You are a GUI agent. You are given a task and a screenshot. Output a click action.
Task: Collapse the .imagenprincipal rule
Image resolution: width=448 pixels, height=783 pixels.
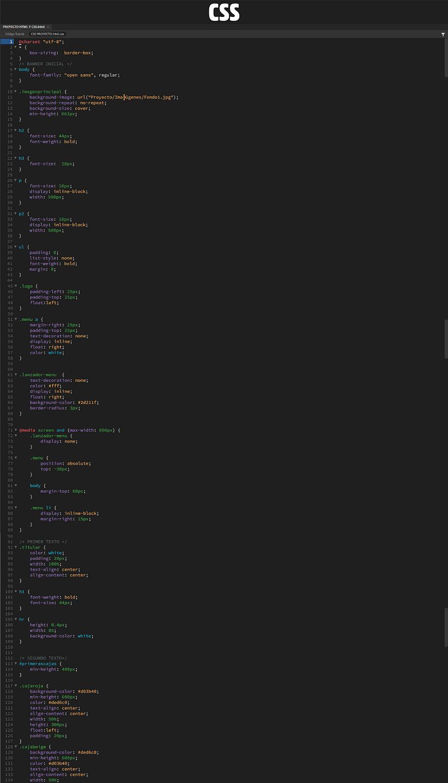click(15, 91)
